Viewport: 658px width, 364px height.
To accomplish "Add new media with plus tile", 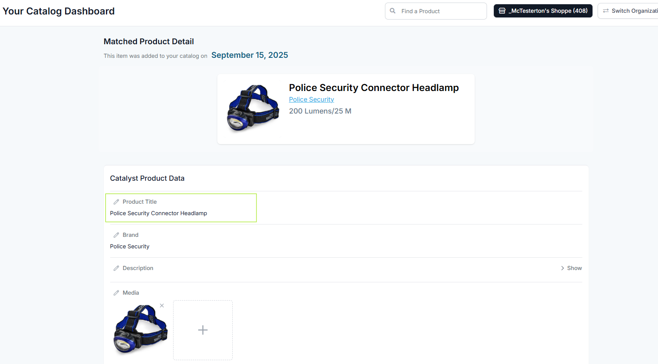I will [x=203, y=330].
